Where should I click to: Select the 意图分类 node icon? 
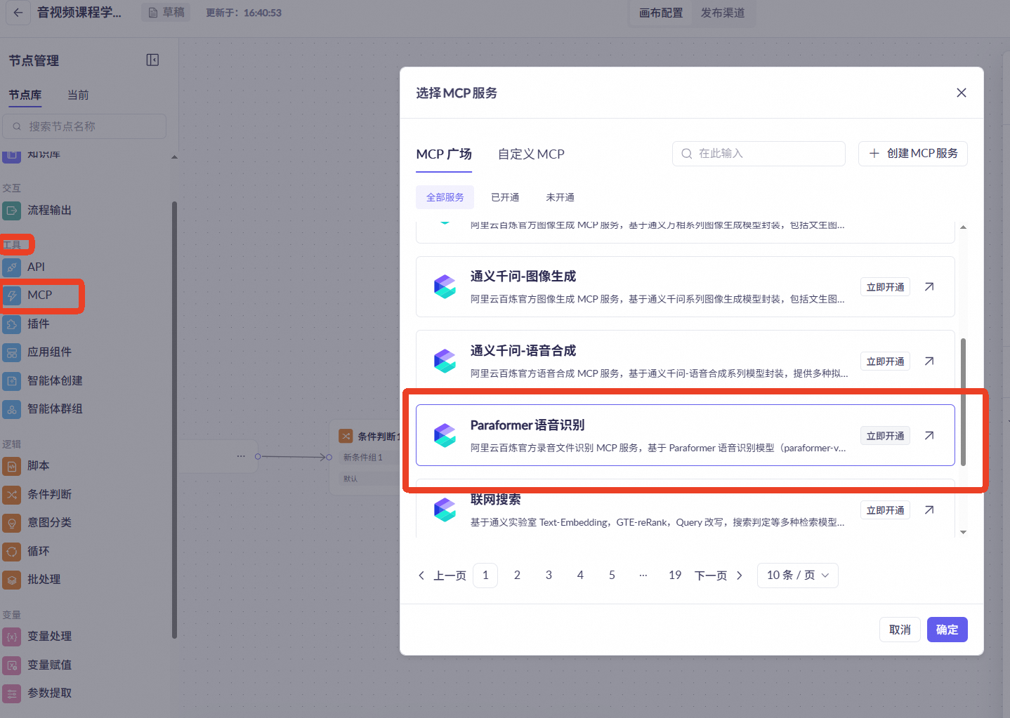click(x=12, y=523)
